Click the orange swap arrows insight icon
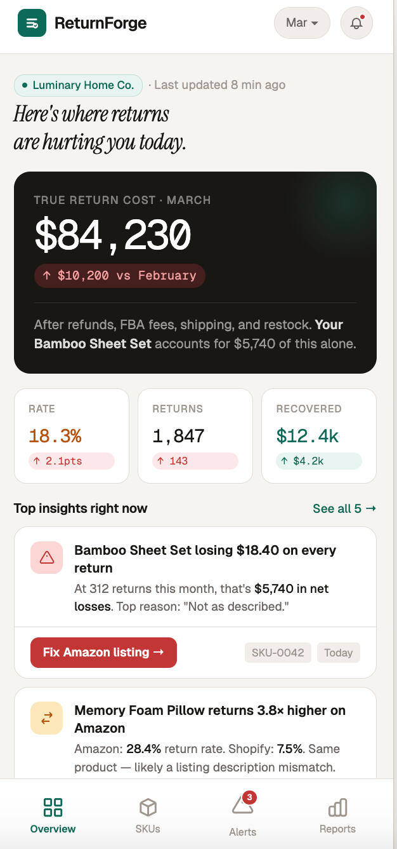This screenshot has height=849, width=397. [46, 717]
